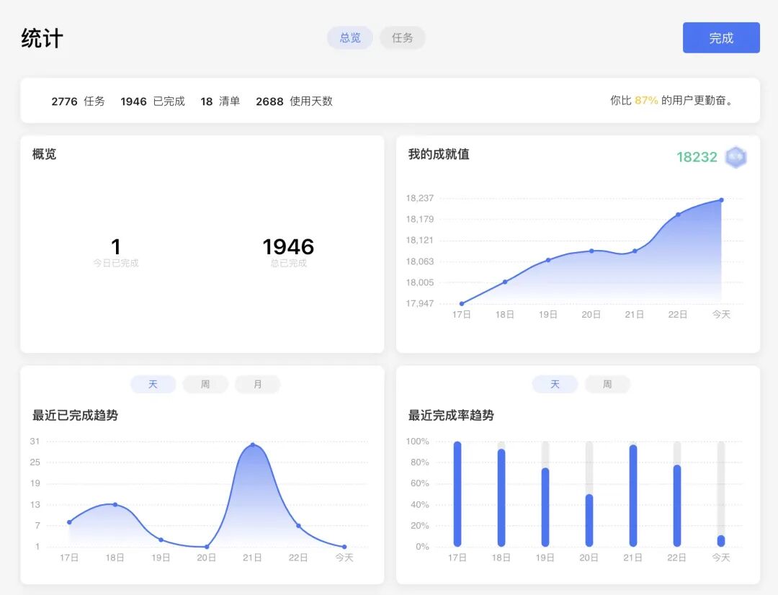Click the 18 清单 statistic
This screenshot has width=778, height=595.
coord(220,102)
